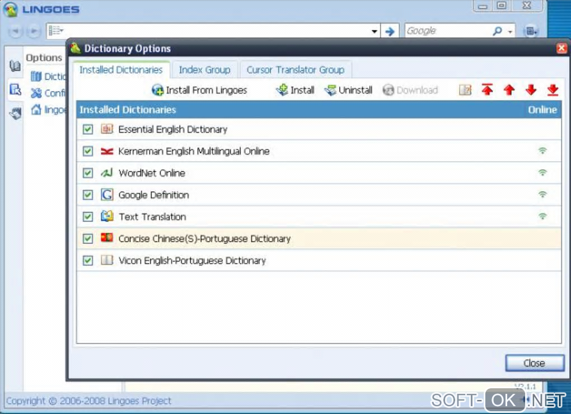Click Google search magnifier icon
Image resolution: width=571 pixels, height=414 pixels.
point(497,31)
